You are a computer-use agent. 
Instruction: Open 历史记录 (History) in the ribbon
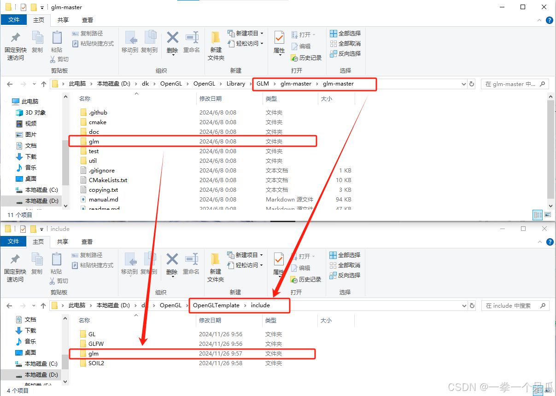pos(304,57)
